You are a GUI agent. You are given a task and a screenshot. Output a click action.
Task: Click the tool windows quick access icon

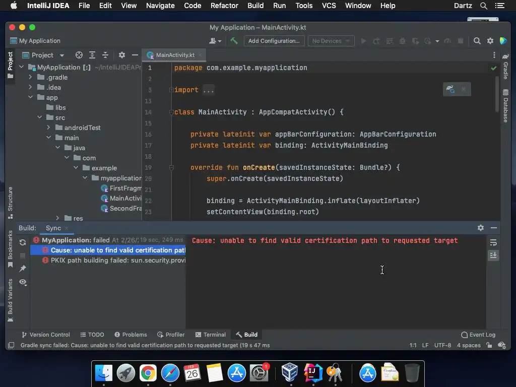pos(11,345)
